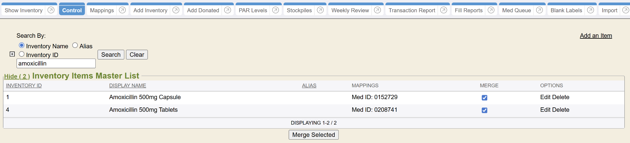
Task: Uncheck merge box for Amoxicillin 500mg Tablets
Action: [484, 110]
